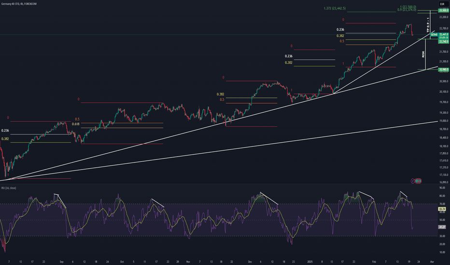Click 18,100.0 on the price axis
The image size is (450, 265).
click(444, 146)
